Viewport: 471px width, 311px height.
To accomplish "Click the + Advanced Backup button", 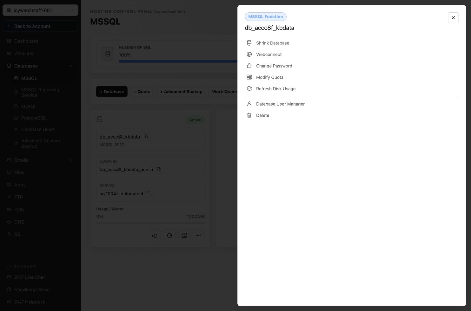I will coord(181,92).
